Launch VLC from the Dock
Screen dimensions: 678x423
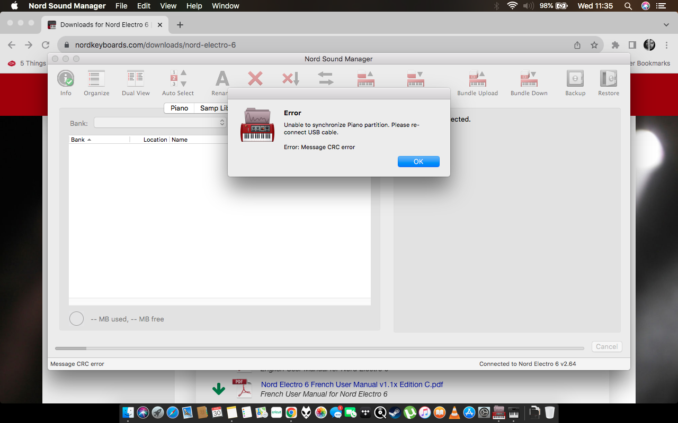(x=454, y=412)
